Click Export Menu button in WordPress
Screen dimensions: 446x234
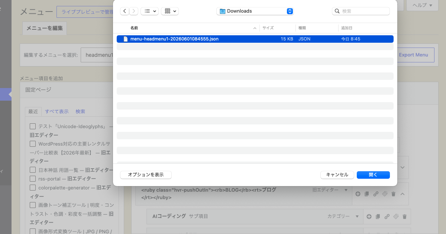tap(413, 55)
